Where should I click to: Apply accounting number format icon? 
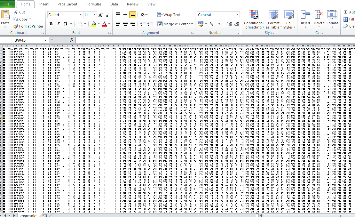coord(201,24)
